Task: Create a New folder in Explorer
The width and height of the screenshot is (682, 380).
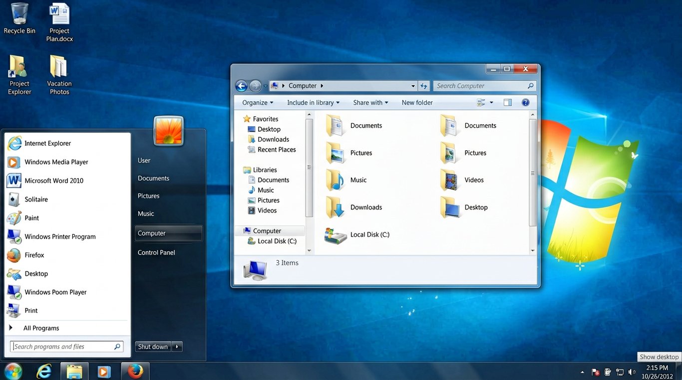Action: [x=417, y=102]
